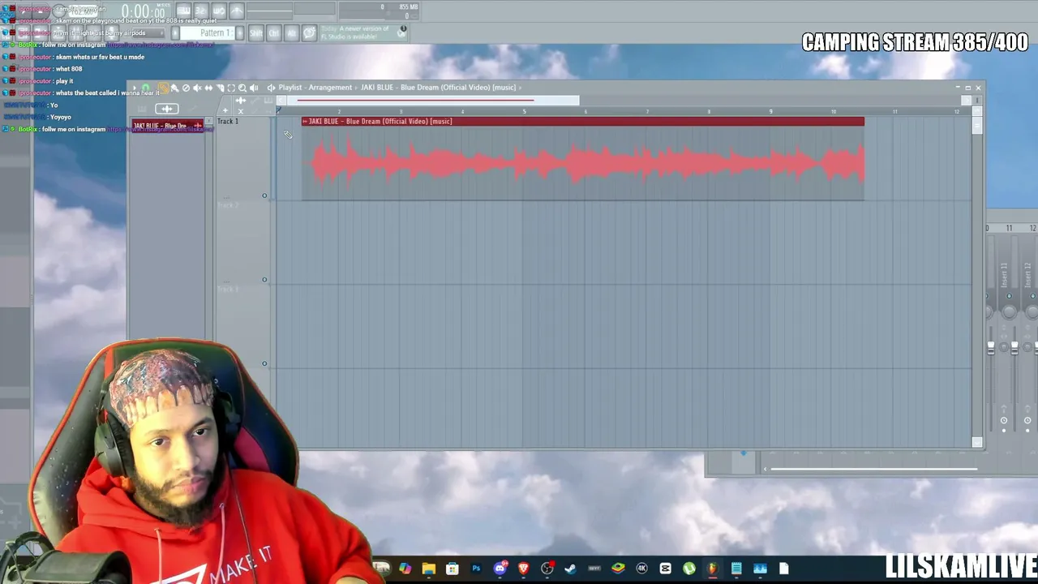Image resolution: width=1038 pixels, height=584 pixels.
Task: Open Discord from the taskbar
Action: [500, 569]
